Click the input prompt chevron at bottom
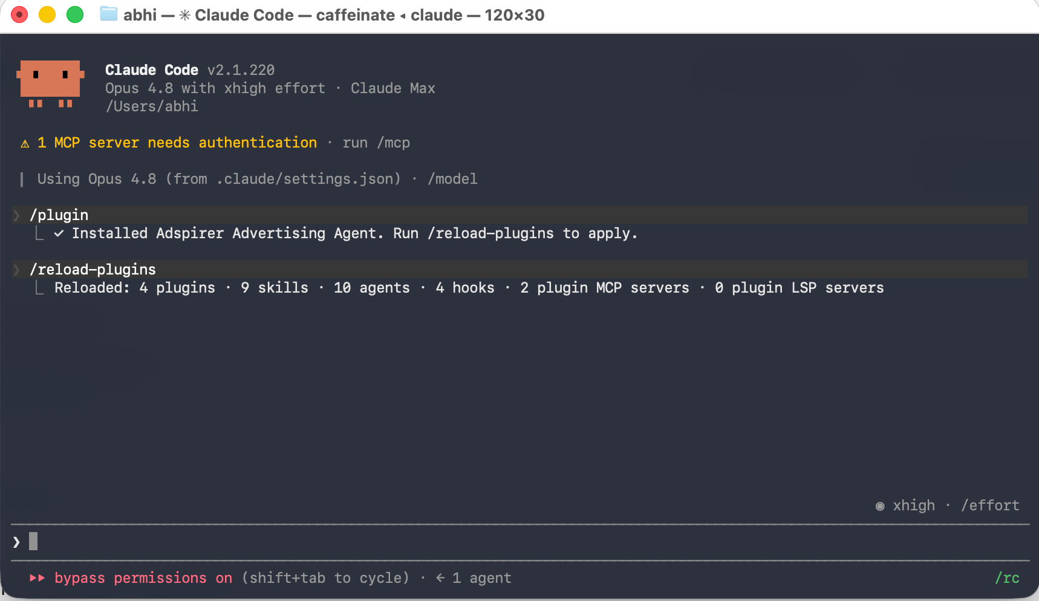 [16, 542]
